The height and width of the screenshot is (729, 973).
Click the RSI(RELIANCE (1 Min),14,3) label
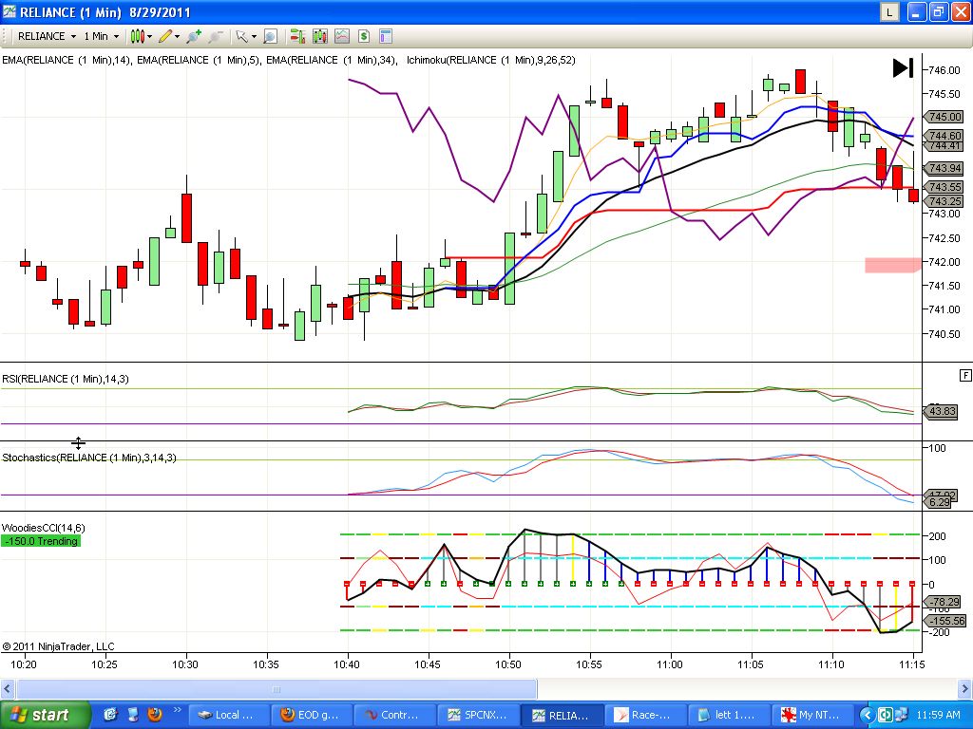pyautogui.click(x=66, y=379)
